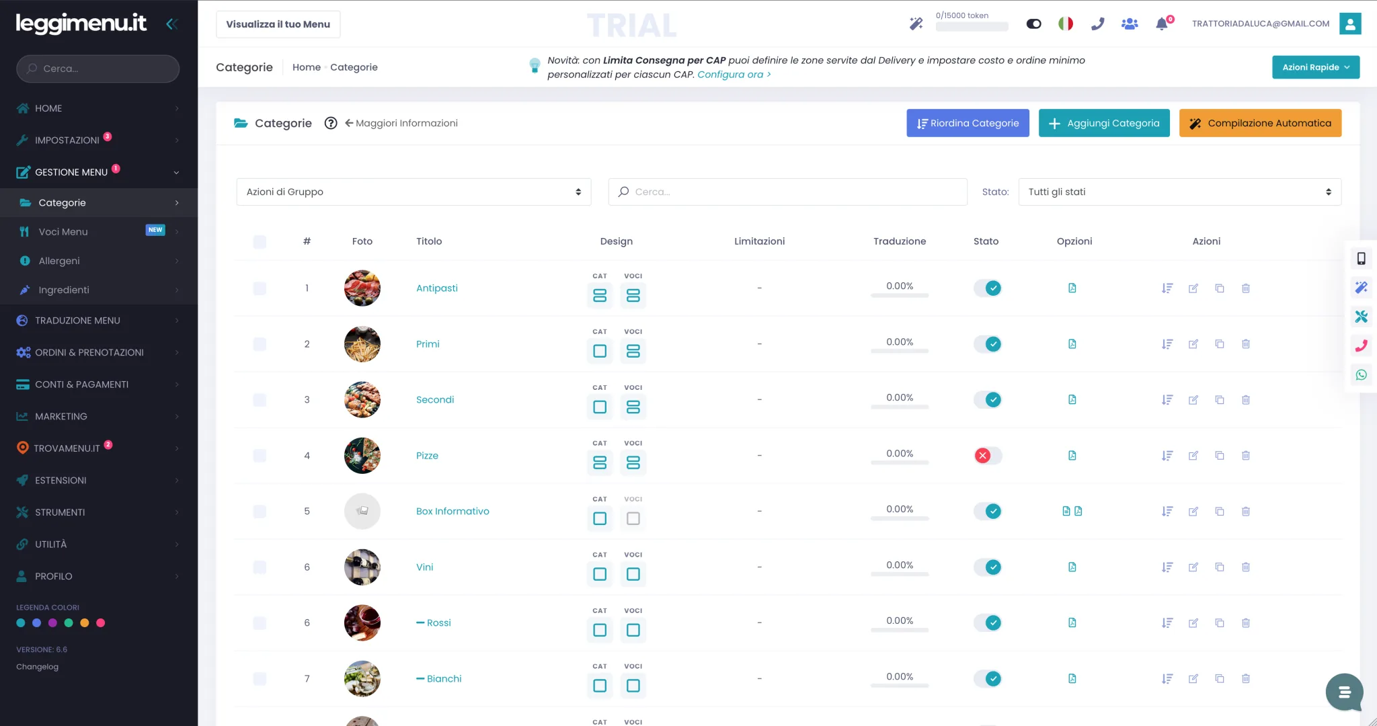Open the user profile avatar icon

click(1350, 24)
